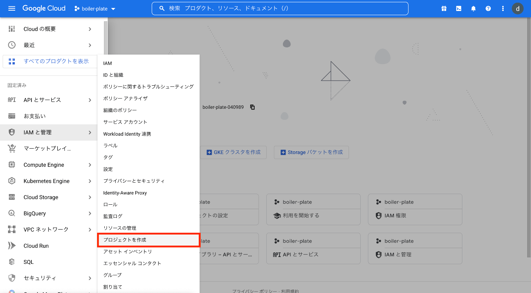Click the Cloud Storage icon
The image size is (531, 293).
click(x=12, y=197)
